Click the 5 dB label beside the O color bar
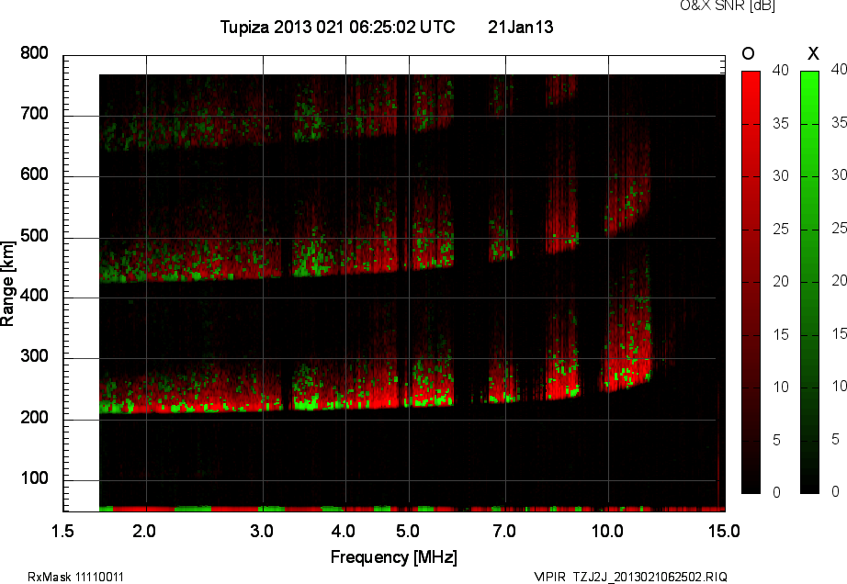Image resolution: width=847 pixels, height=584 pixels. 777,441
